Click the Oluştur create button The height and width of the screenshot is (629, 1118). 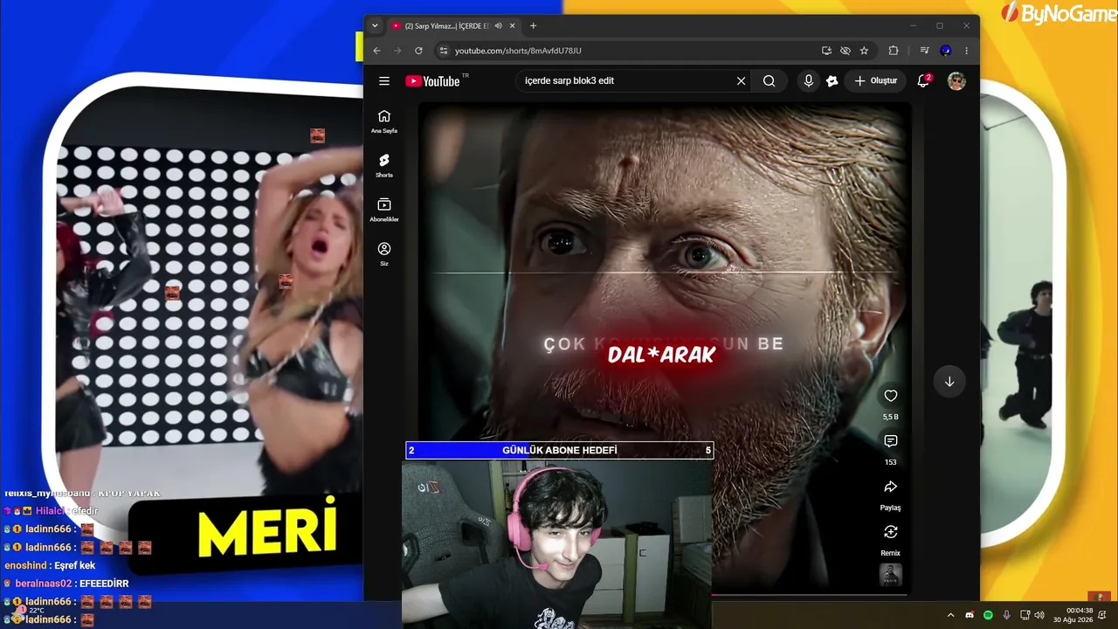(875, 81)
